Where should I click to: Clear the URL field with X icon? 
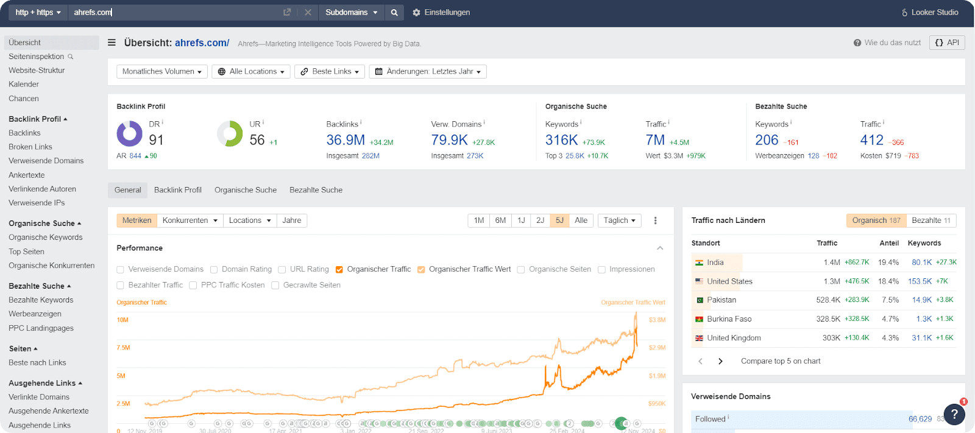[x=308, y=12]
